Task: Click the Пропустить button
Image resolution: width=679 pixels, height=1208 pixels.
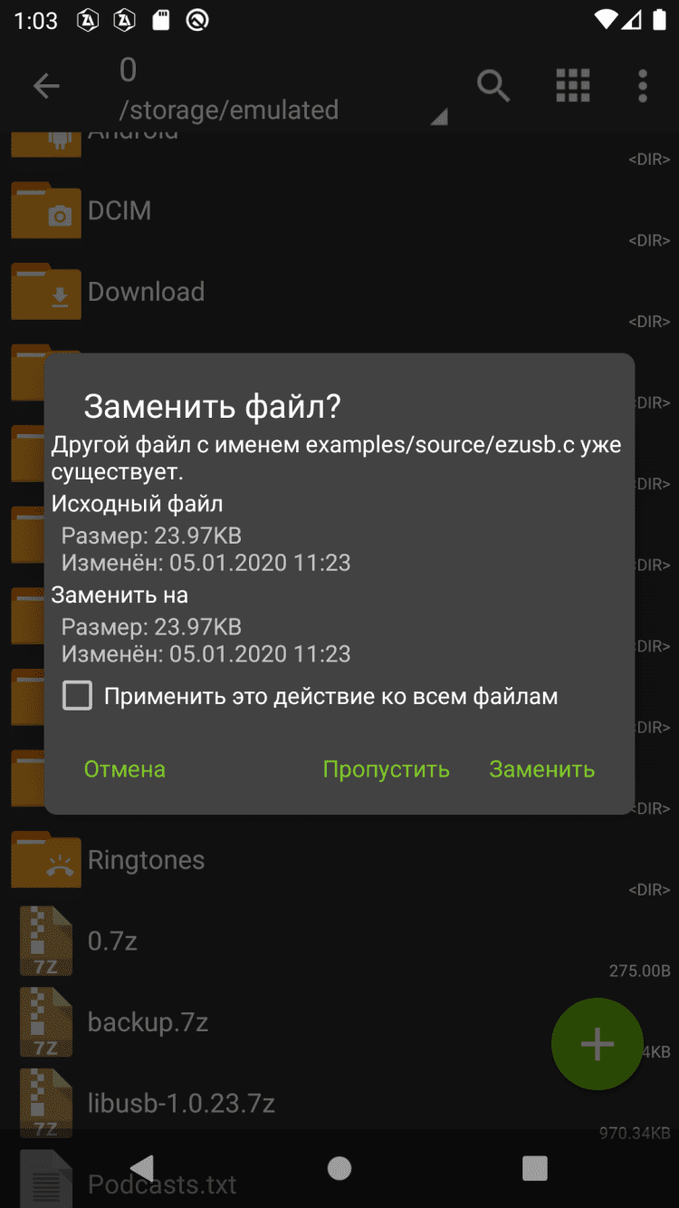Action: [x=387, y=769]
